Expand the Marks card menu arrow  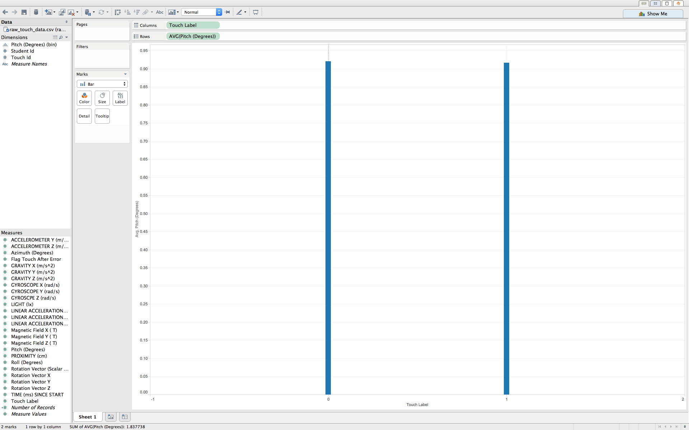pyautogui.click(x=125, y=74)
